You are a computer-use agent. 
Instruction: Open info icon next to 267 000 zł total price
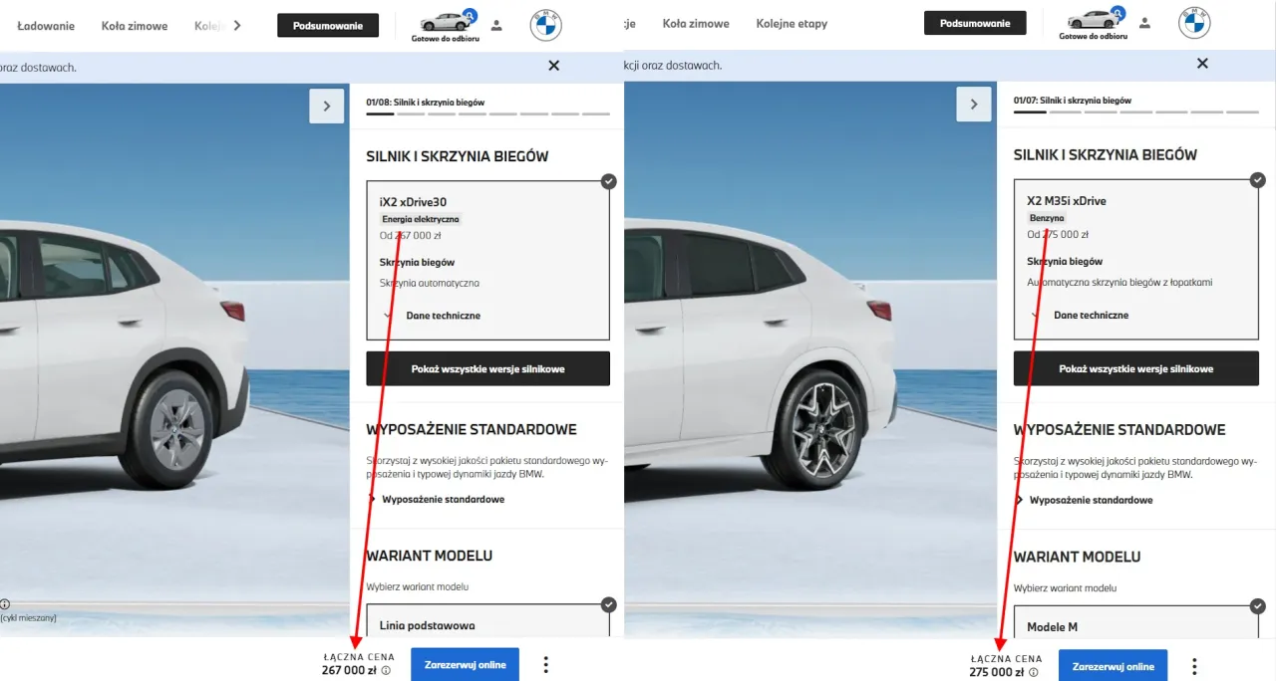(386, 671)
